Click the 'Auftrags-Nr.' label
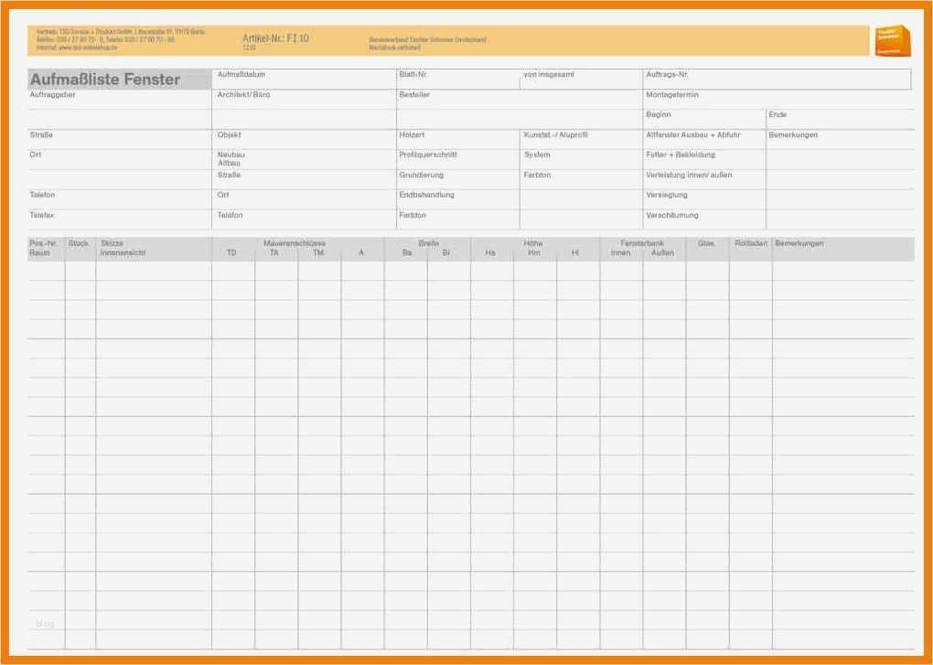This screenshot has width=933, height=665. [667, 74]
